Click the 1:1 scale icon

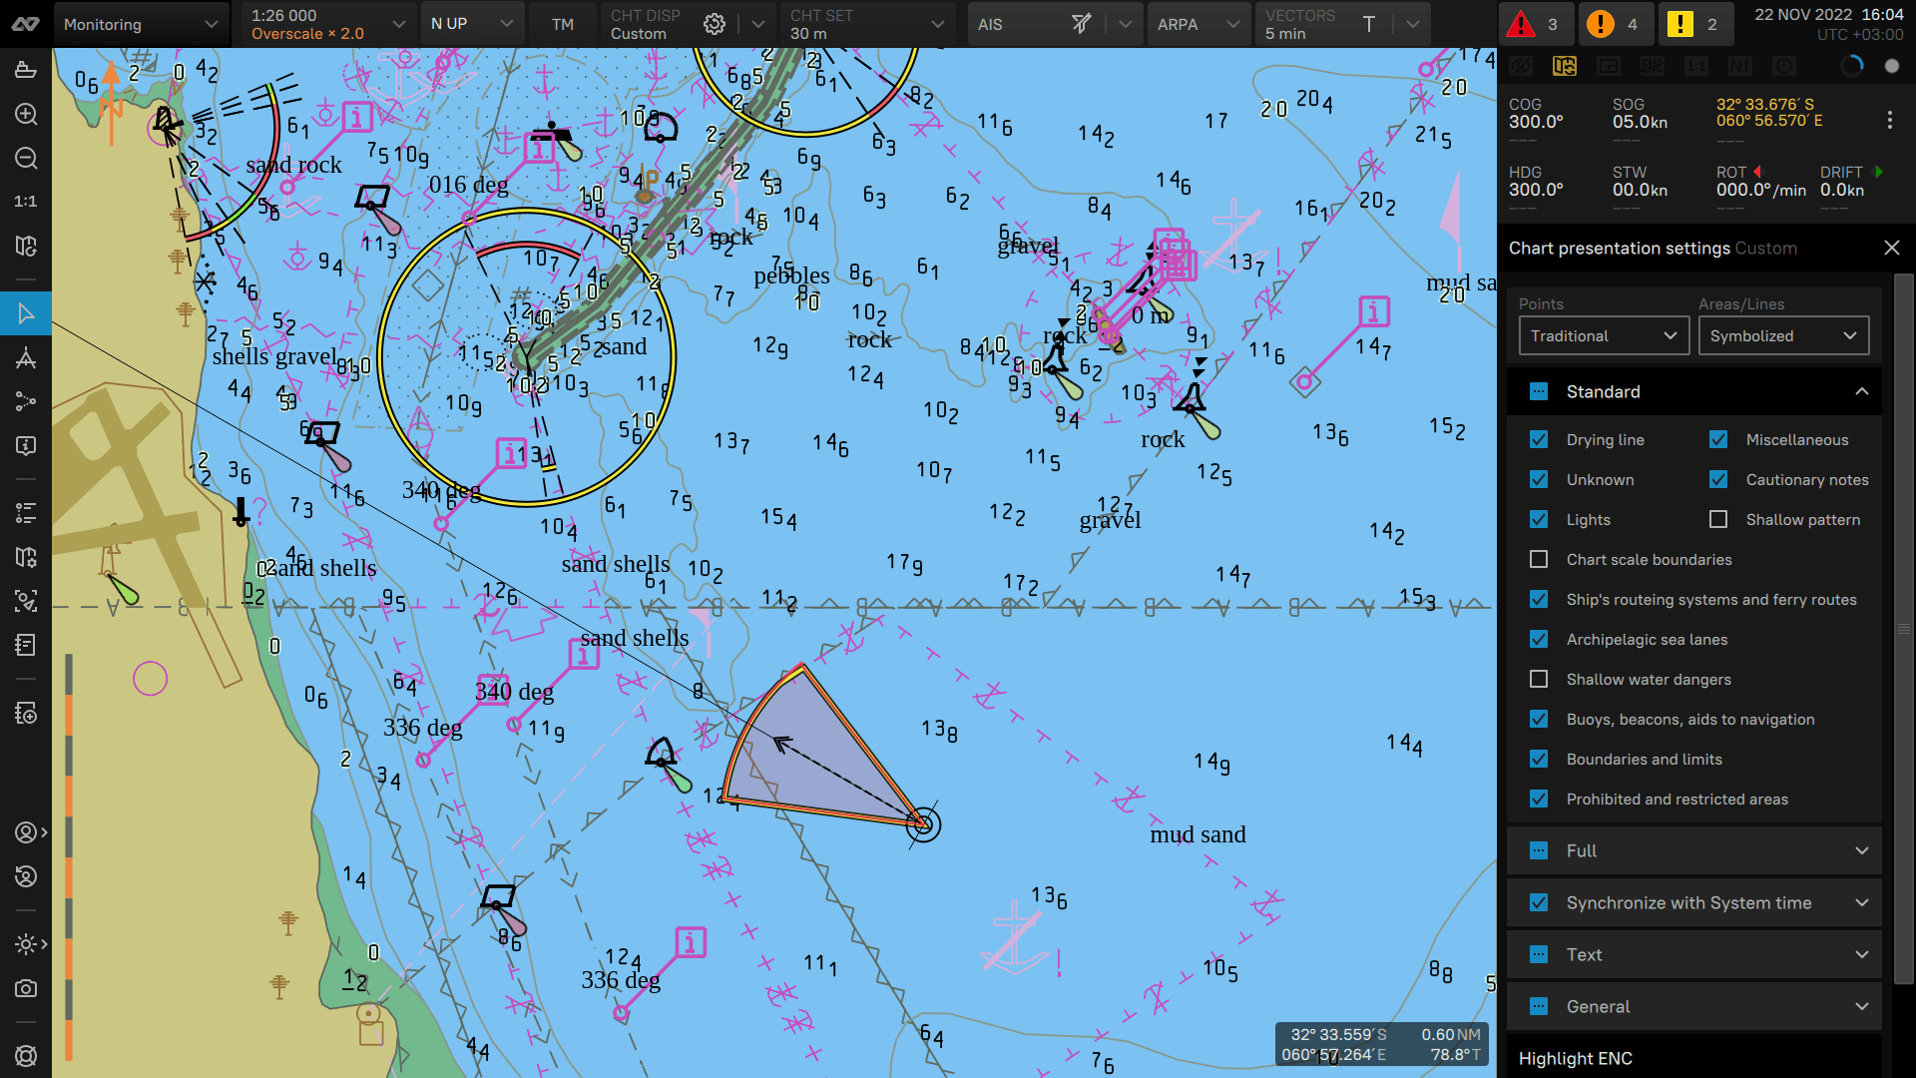26,201
